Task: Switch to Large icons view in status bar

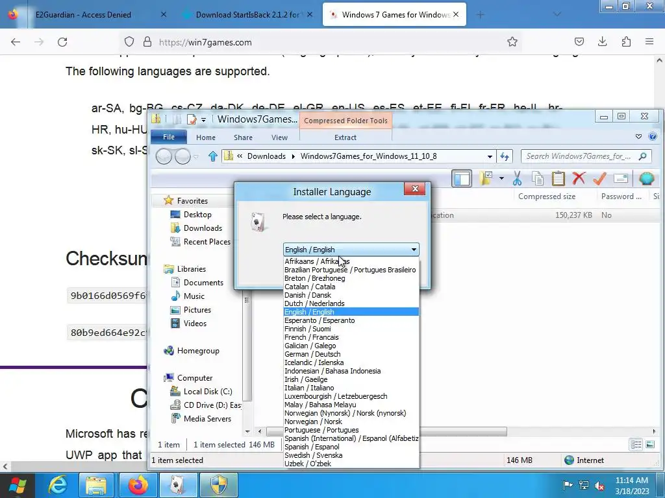Action: click(x=649, y=444)
